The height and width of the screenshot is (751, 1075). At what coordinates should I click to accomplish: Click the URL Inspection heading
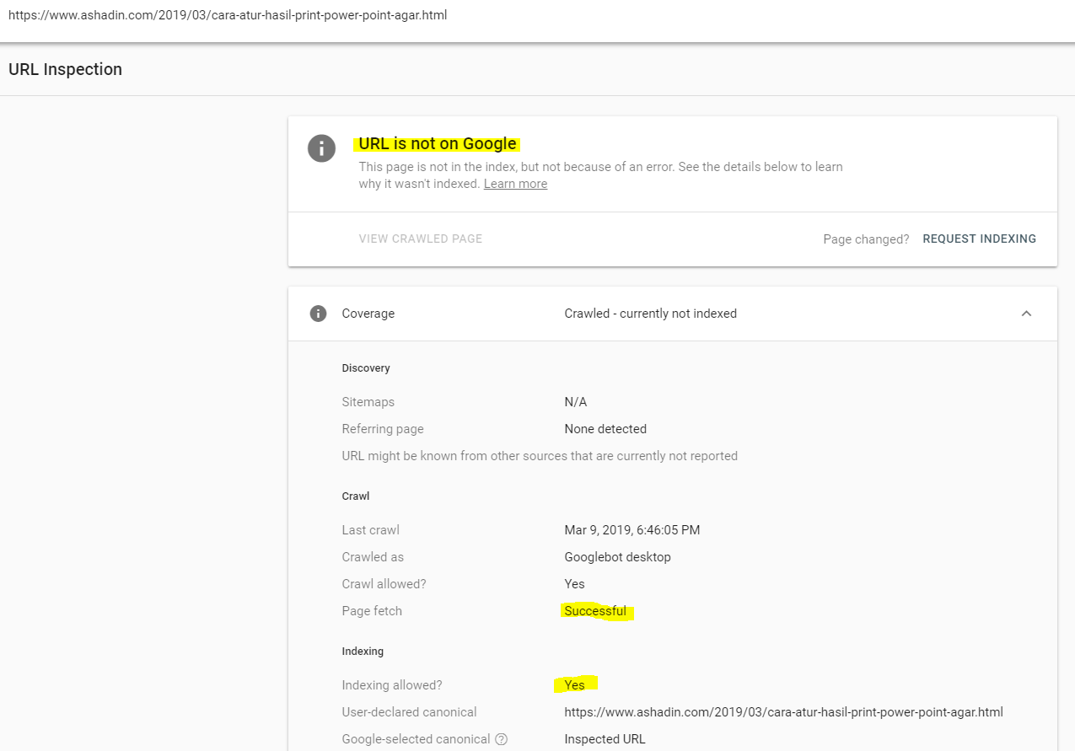point(65,69)
